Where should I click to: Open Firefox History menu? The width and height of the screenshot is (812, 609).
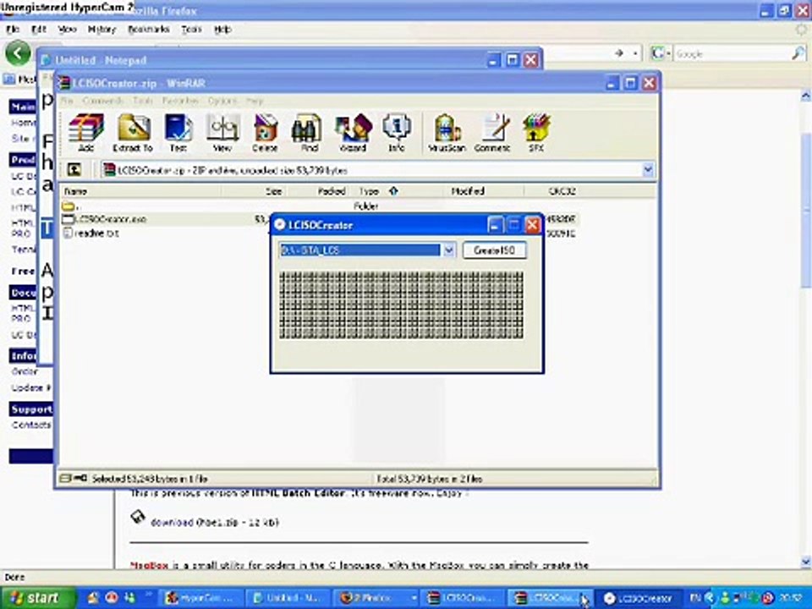101,30
